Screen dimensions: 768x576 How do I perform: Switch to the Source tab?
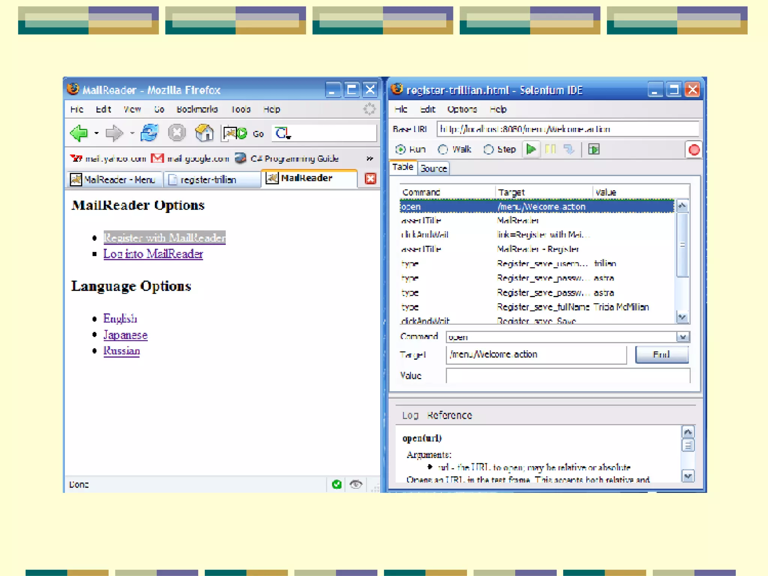[433, 168]
